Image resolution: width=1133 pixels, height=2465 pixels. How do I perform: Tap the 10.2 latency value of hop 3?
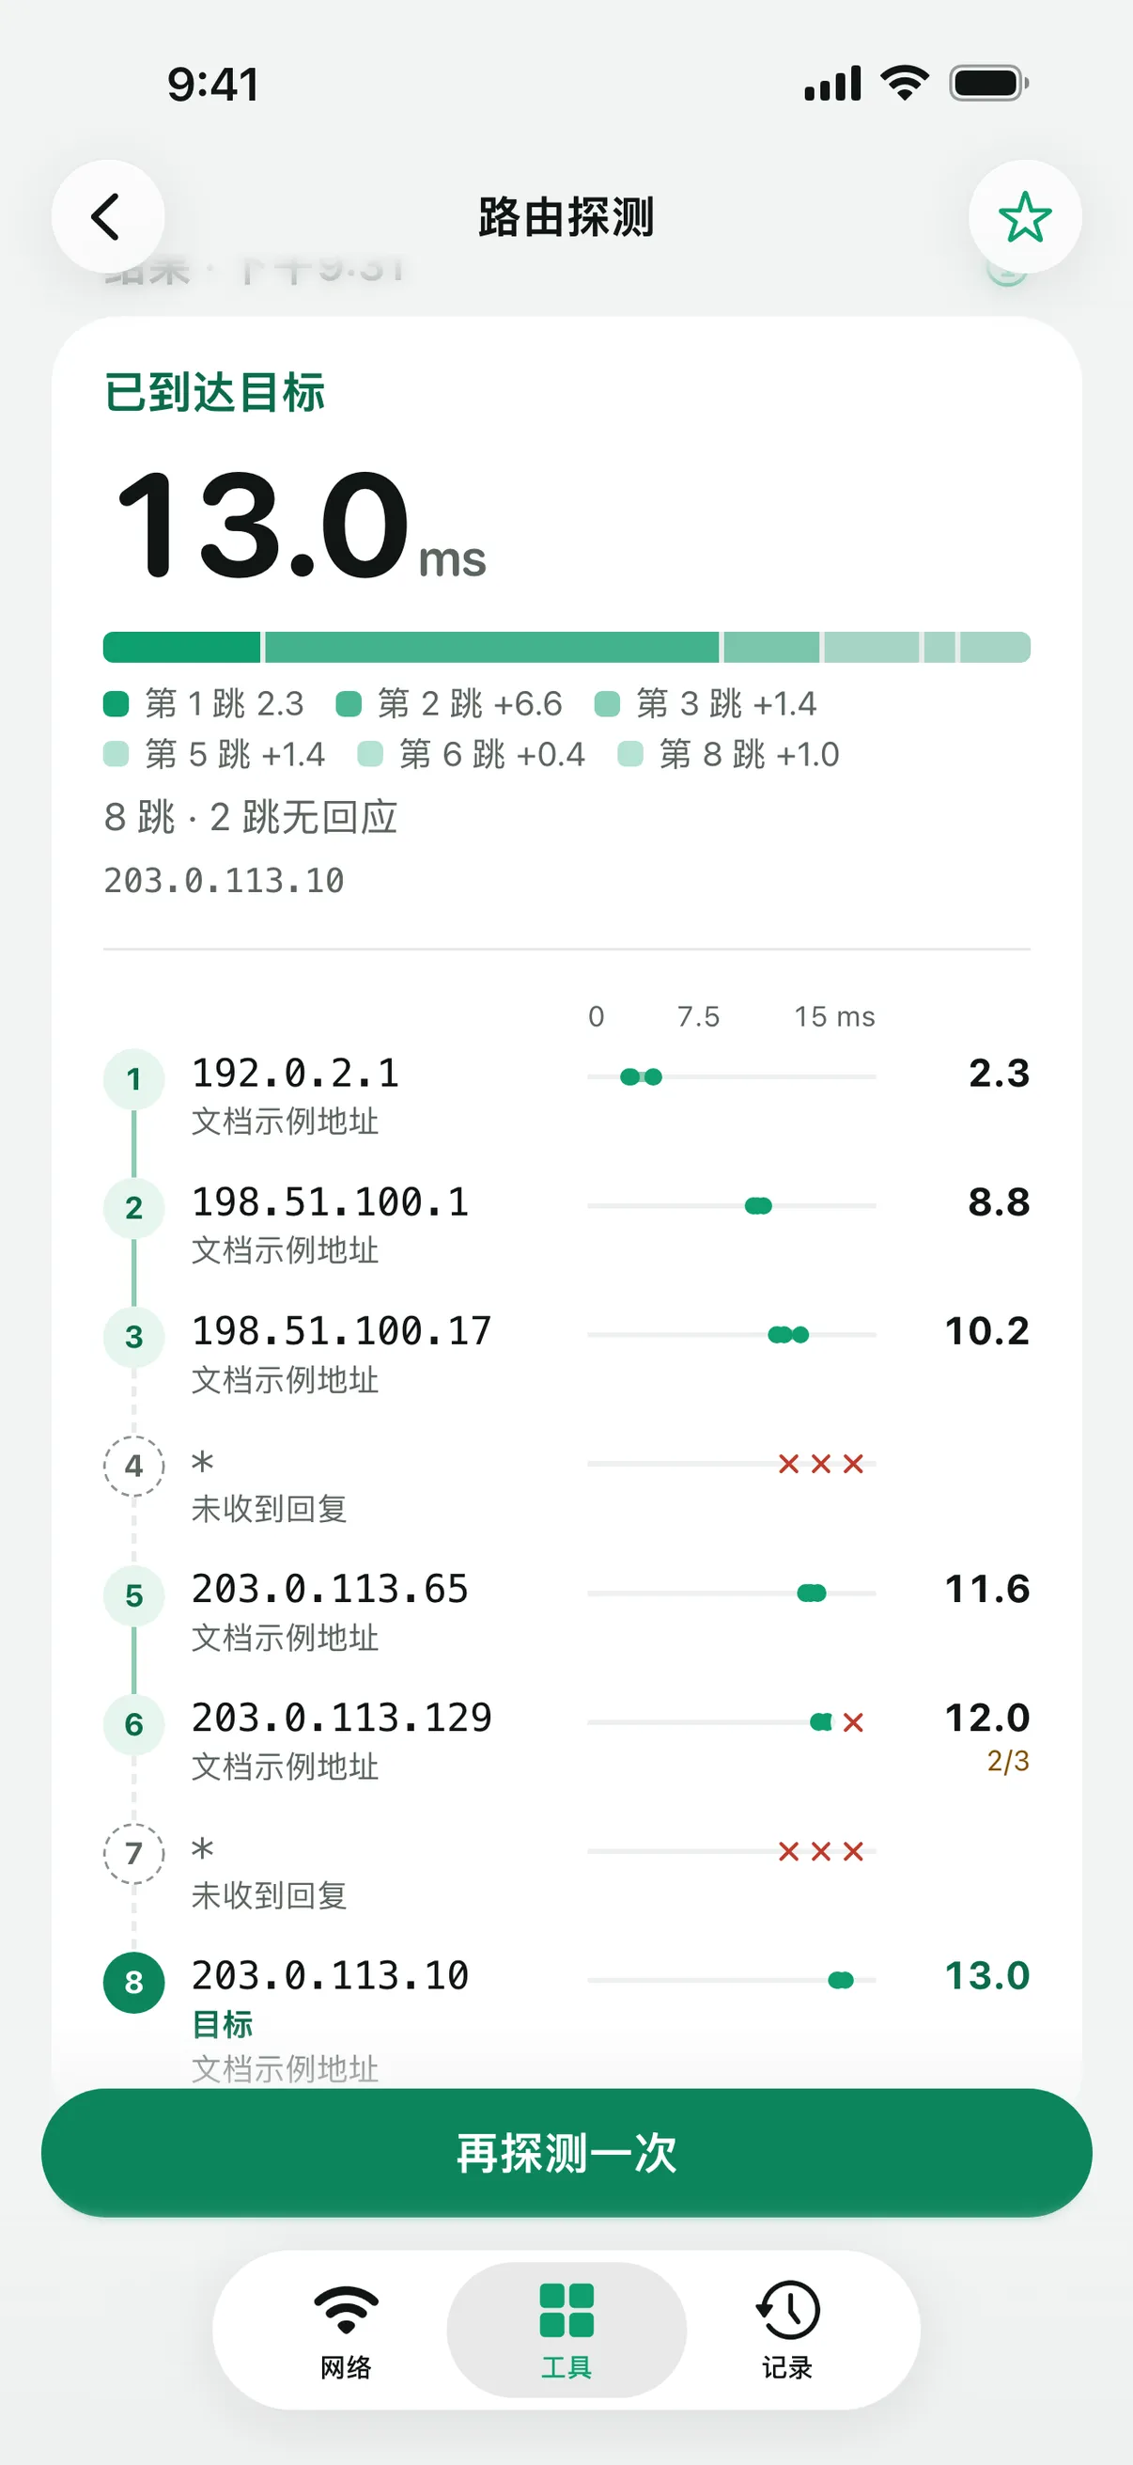tap(987, 1331)
